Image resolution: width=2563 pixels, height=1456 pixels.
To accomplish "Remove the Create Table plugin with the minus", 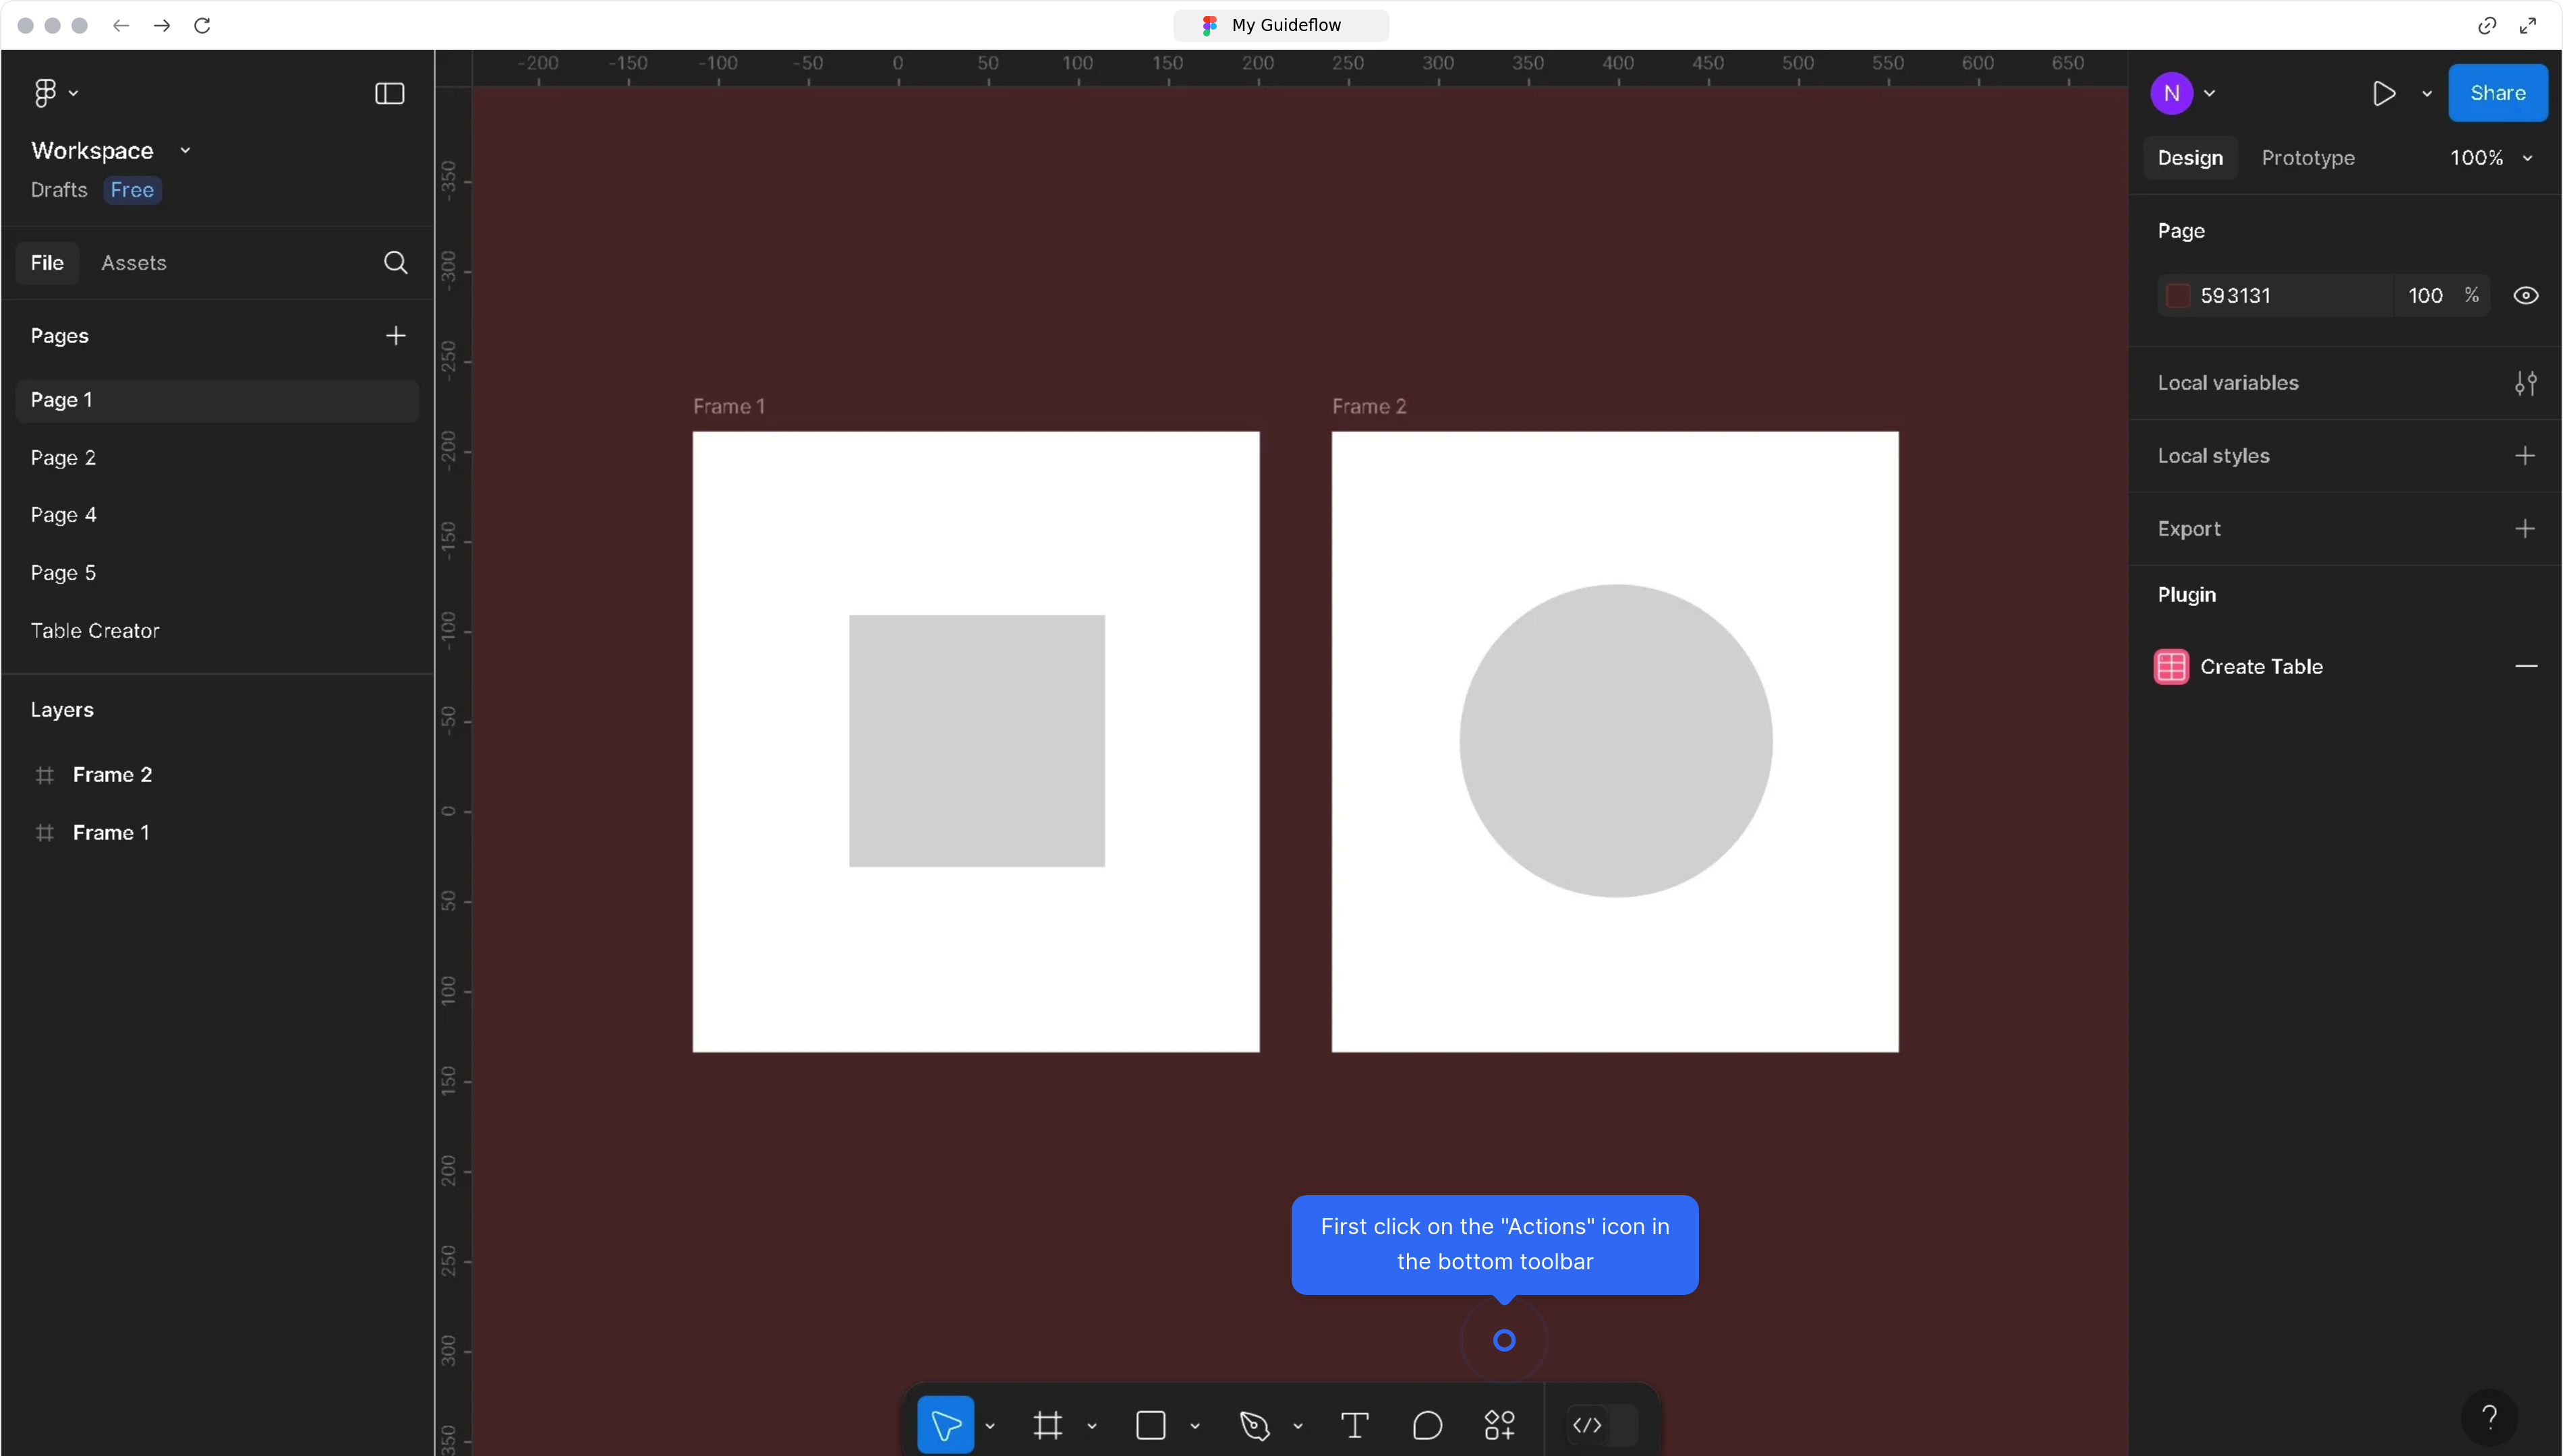I will coord(2528,666).
